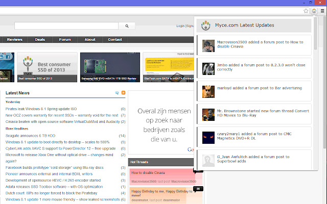
Task: Click Jimbo's dog avatar in updates
Action: pos(208,69)
